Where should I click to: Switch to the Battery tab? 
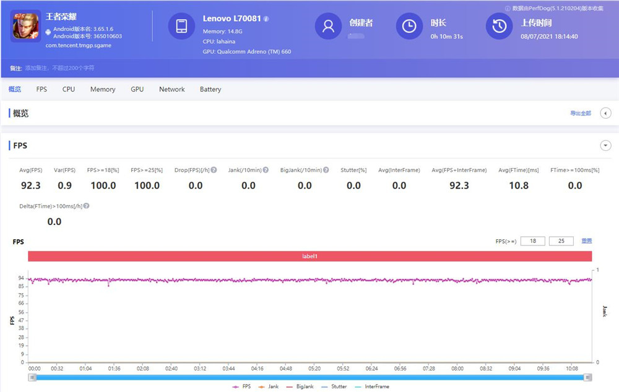tap(210, 90)
